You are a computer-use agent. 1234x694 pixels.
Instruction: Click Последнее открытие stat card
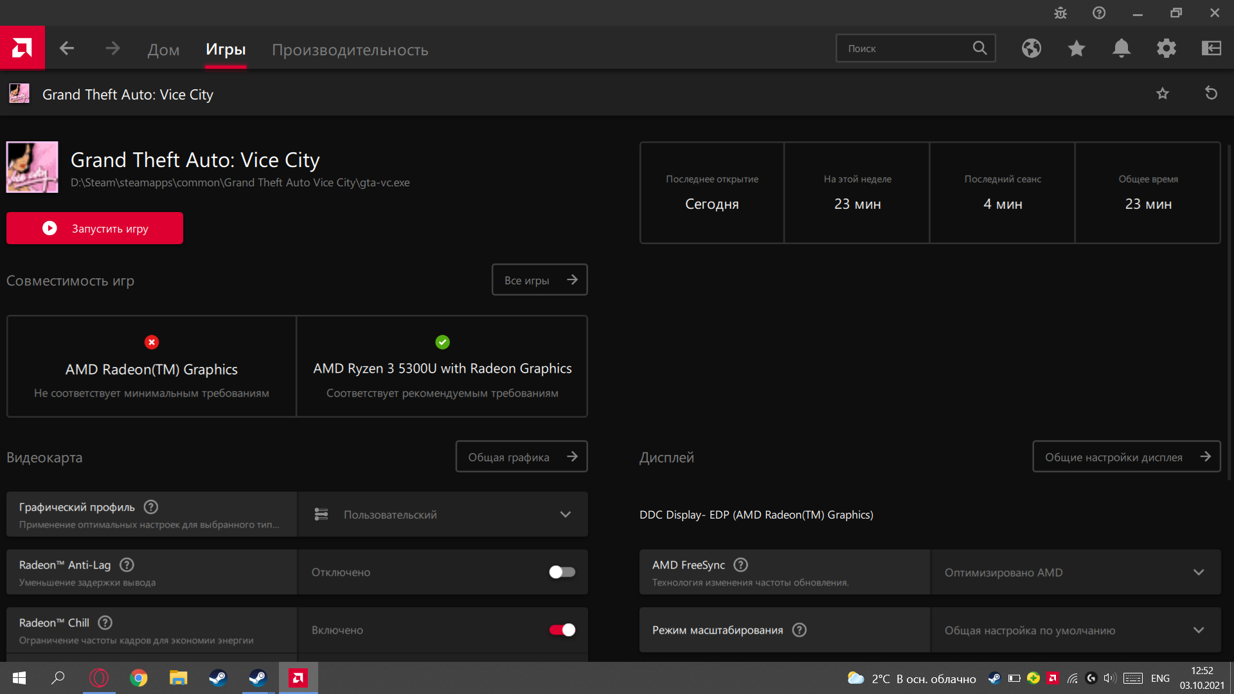pos(712,193)
